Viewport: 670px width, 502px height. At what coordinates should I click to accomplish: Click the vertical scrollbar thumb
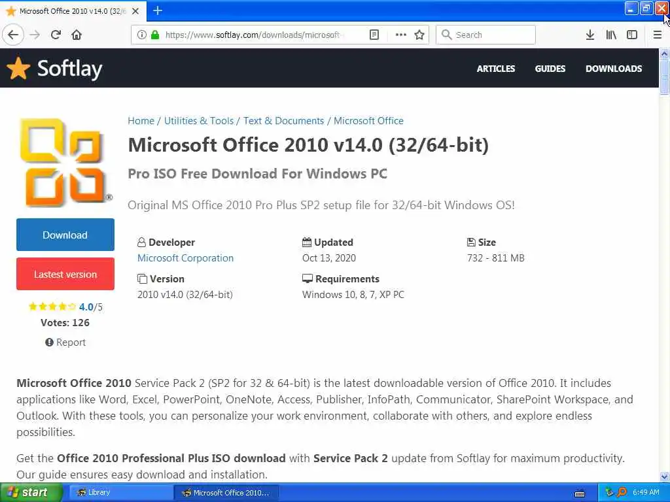664,76
